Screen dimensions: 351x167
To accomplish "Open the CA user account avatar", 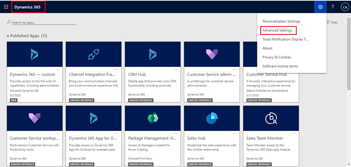I will click(x=345, y=7).
